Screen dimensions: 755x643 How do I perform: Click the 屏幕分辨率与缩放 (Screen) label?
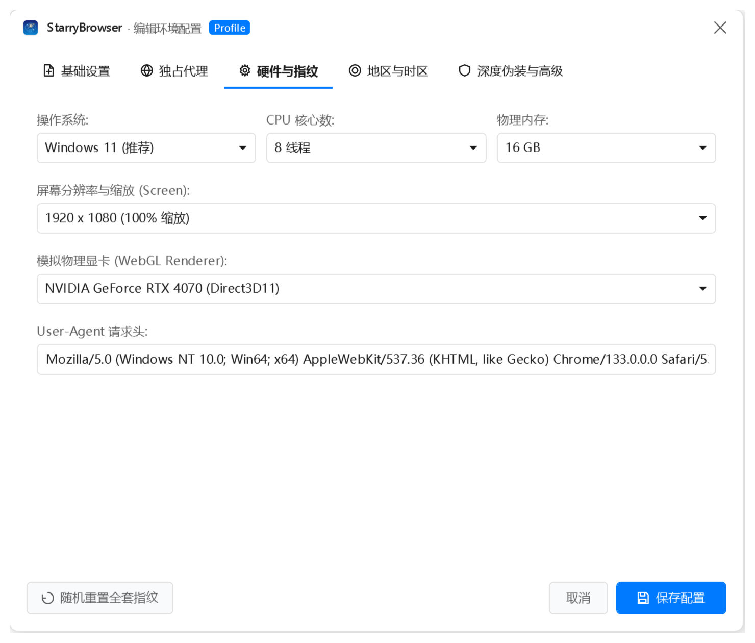(x=113, y=190)
